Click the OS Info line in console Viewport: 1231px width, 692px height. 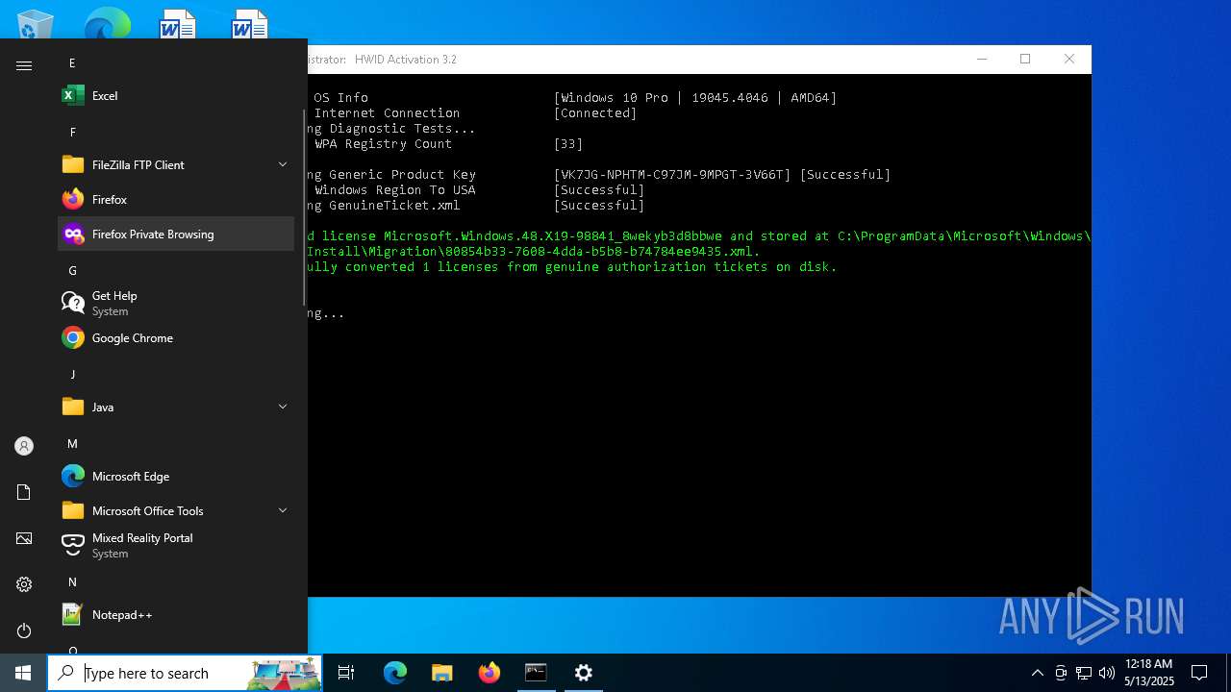575,98
